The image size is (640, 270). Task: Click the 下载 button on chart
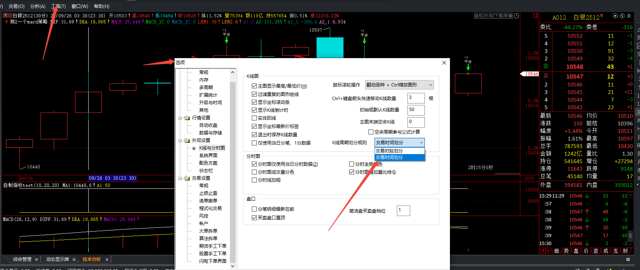[x=498, y=16]
